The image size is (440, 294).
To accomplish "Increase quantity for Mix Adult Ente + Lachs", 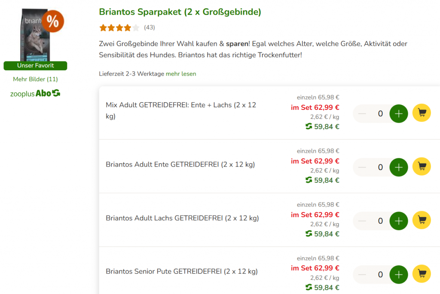I will (x=399, y=114).
